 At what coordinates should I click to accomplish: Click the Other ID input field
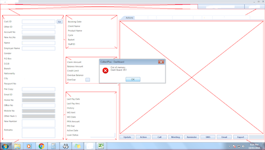(x=39, y=27)
